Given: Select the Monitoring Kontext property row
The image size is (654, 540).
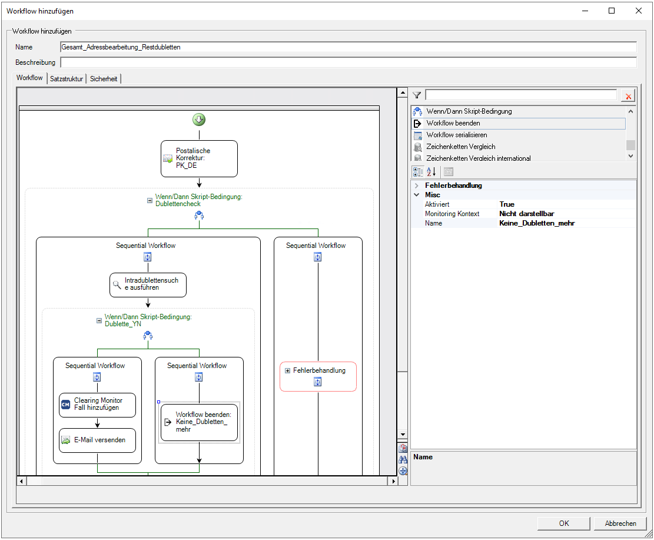Looking at the screenshot, I should tap(524, 214).
